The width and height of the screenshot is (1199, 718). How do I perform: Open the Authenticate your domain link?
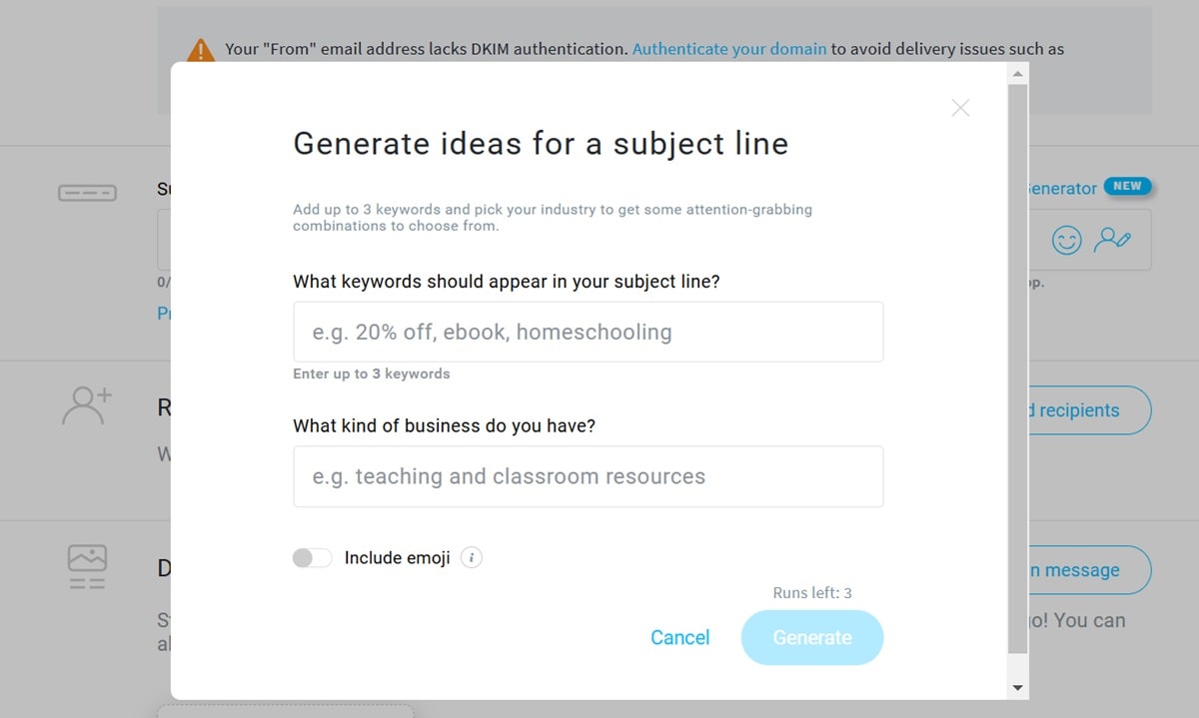click(x=728, y=48)
